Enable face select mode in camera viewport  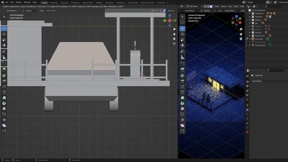[x=211, y=6]
